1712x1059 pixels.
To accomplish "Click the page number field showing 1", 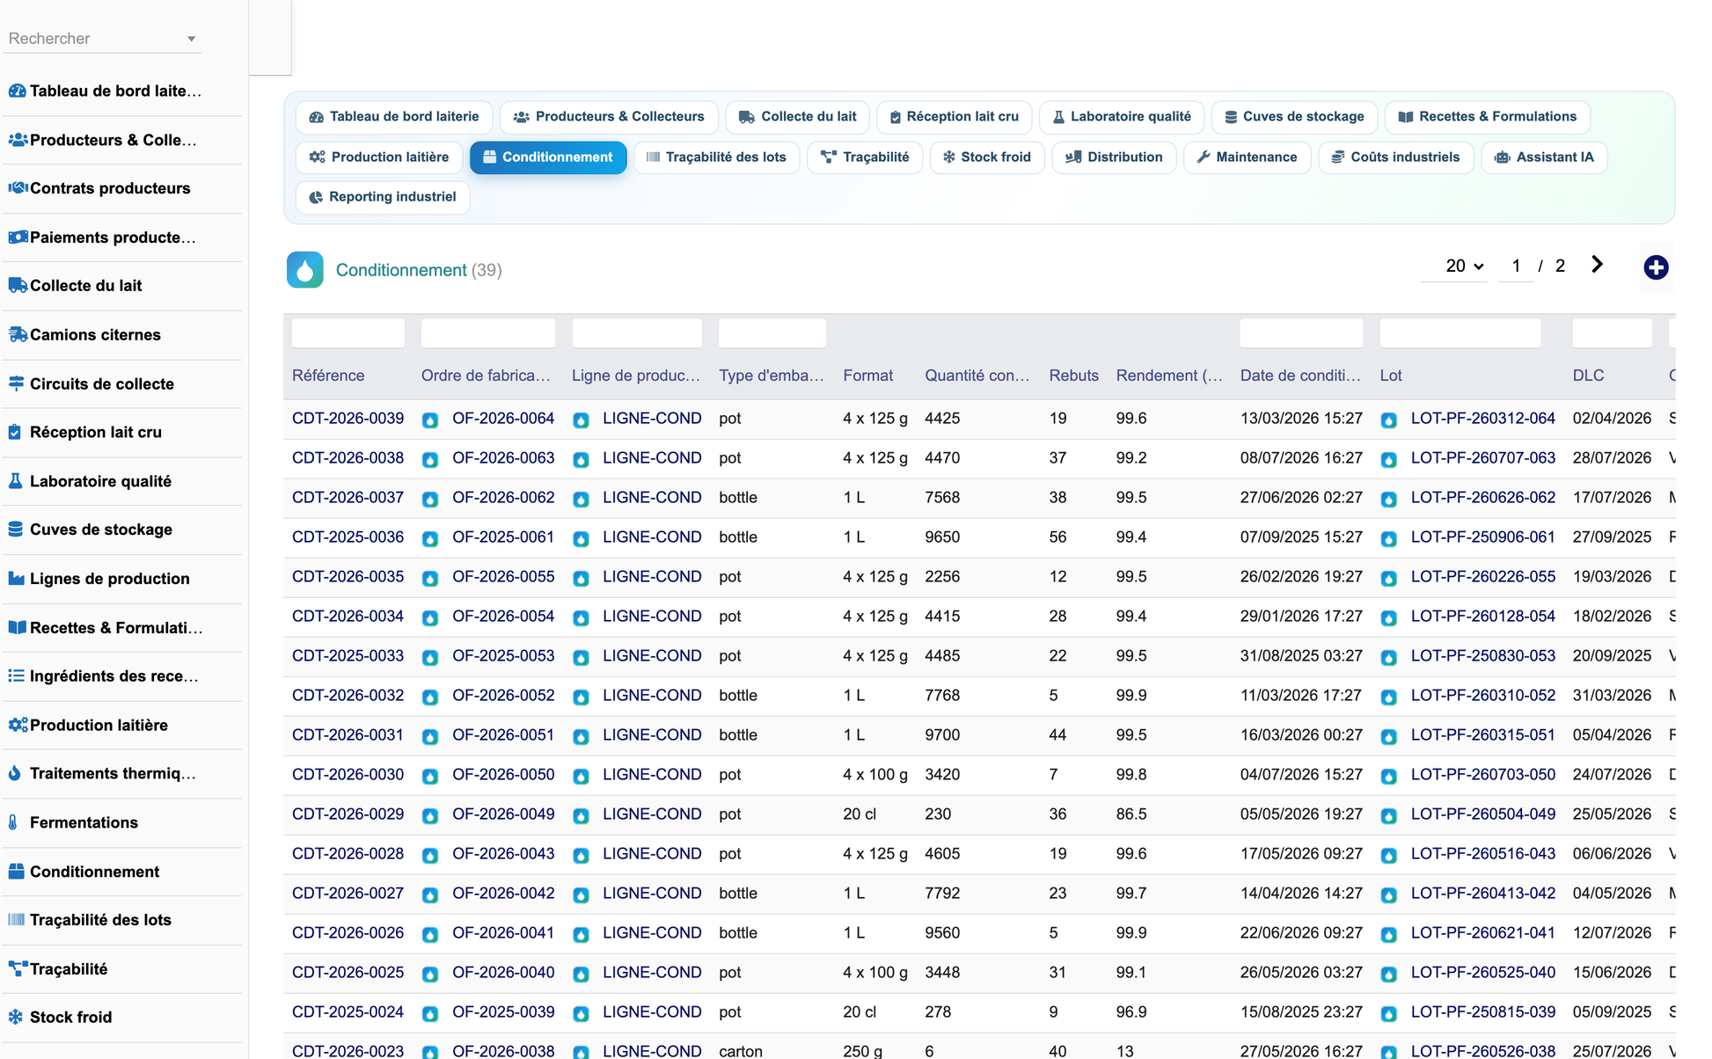I will [x=1516, y=266].
